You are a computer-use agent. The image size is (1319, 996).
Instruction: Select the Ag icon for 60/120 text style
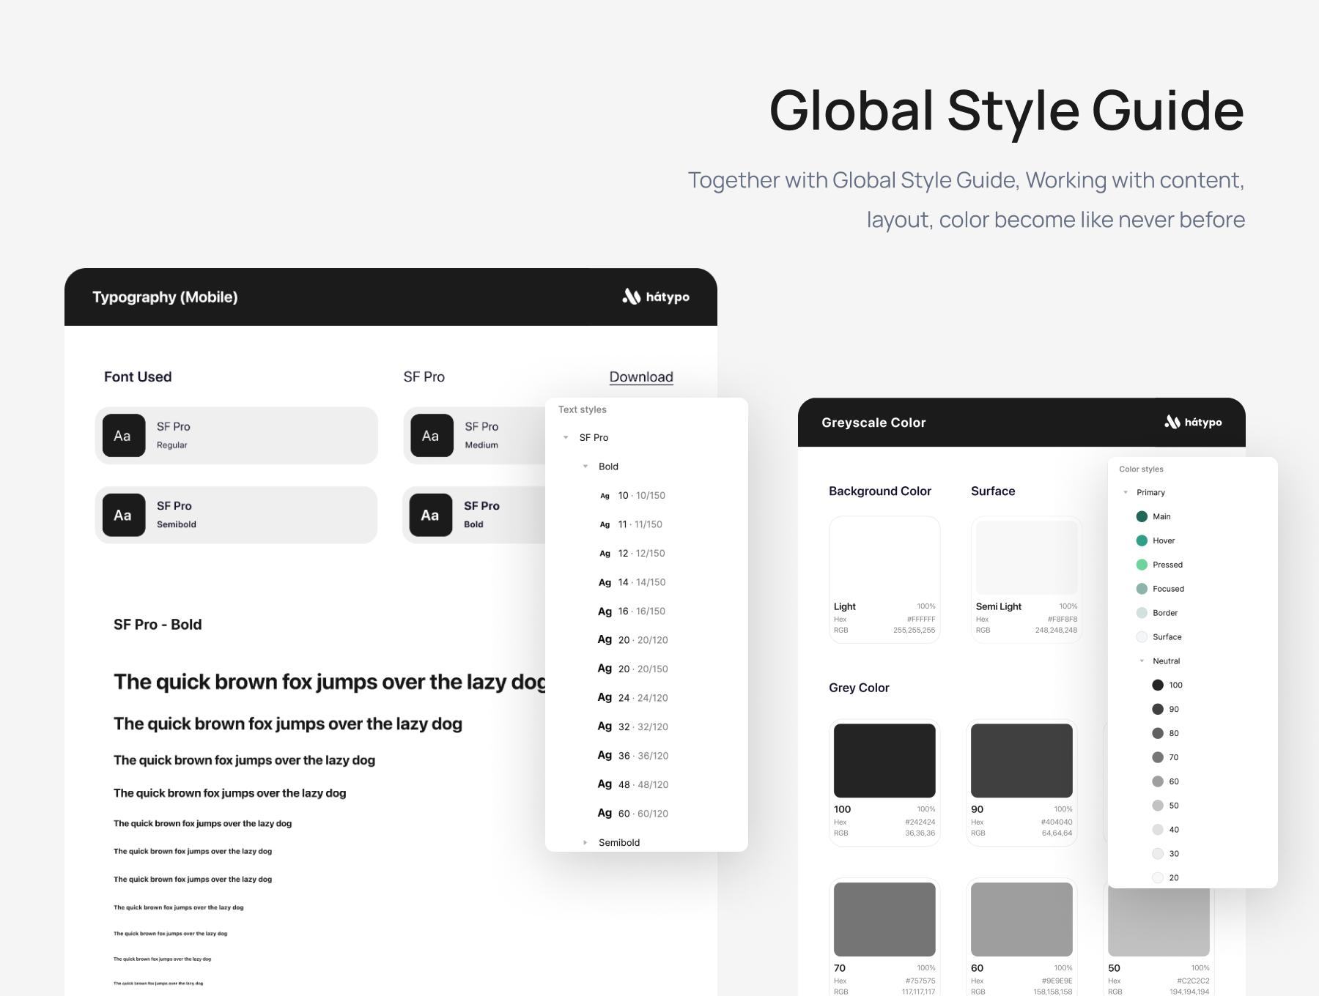[x=605, y=813]
